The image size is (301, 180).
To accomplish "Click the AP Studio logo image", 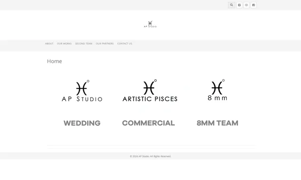I will (82, 90).
